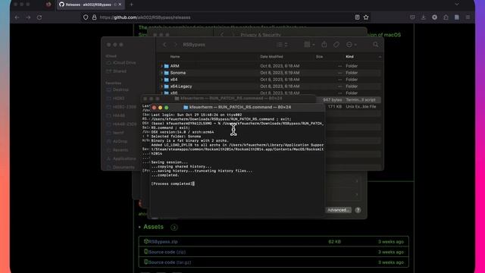Screen dimensions: 485x273
Task: Open the list all tabs dropdown
Action: click(457, 5)
